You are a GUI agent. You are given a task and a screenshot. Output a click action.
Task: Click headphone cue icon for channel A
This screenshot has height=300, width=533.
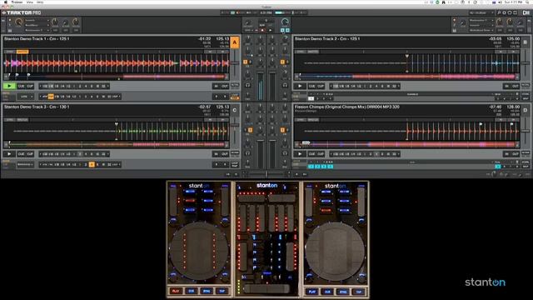248,85
